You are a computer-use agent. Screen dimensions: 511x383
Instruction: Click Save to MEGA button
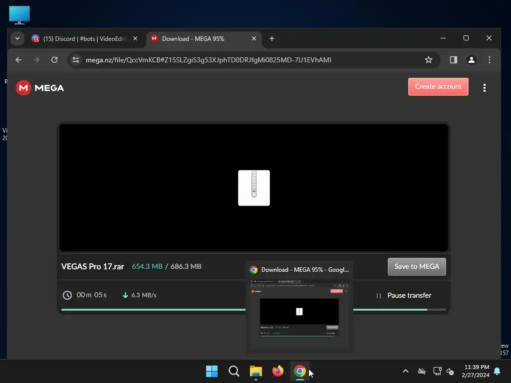pos(417,267)
